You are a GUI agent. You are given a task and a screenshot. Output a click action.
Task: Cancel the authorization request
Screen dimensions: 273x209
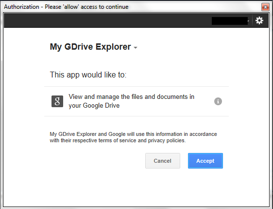tap(163, 161)
